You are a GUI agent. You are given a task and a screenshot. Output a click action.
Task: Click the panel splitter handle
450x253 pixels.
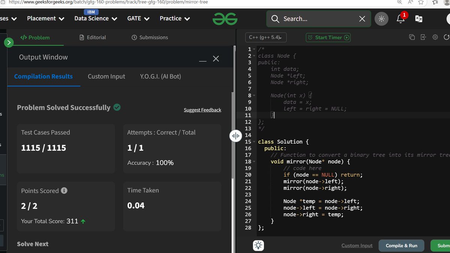click(235, 136)
